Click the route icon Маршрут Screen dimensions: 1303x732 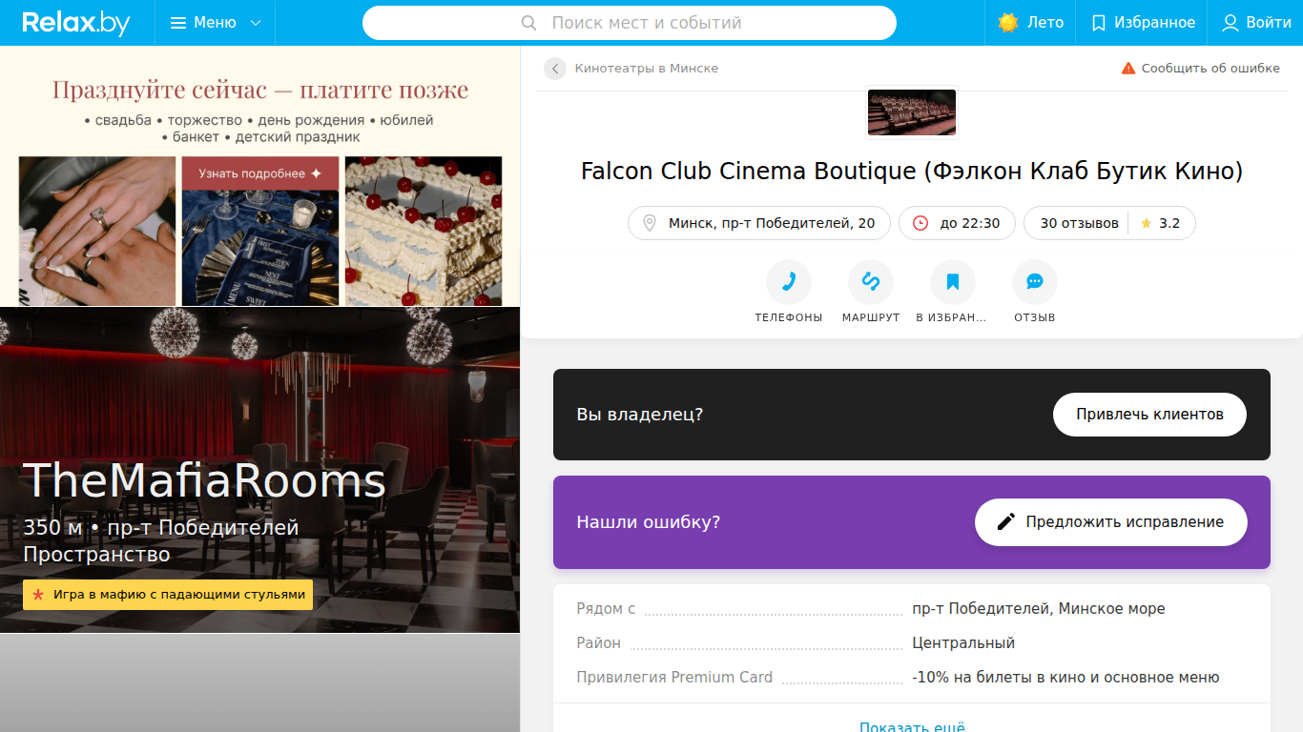click(x=871, y=282)
